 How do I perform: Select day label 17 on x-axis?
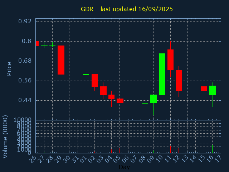(218, 159)
